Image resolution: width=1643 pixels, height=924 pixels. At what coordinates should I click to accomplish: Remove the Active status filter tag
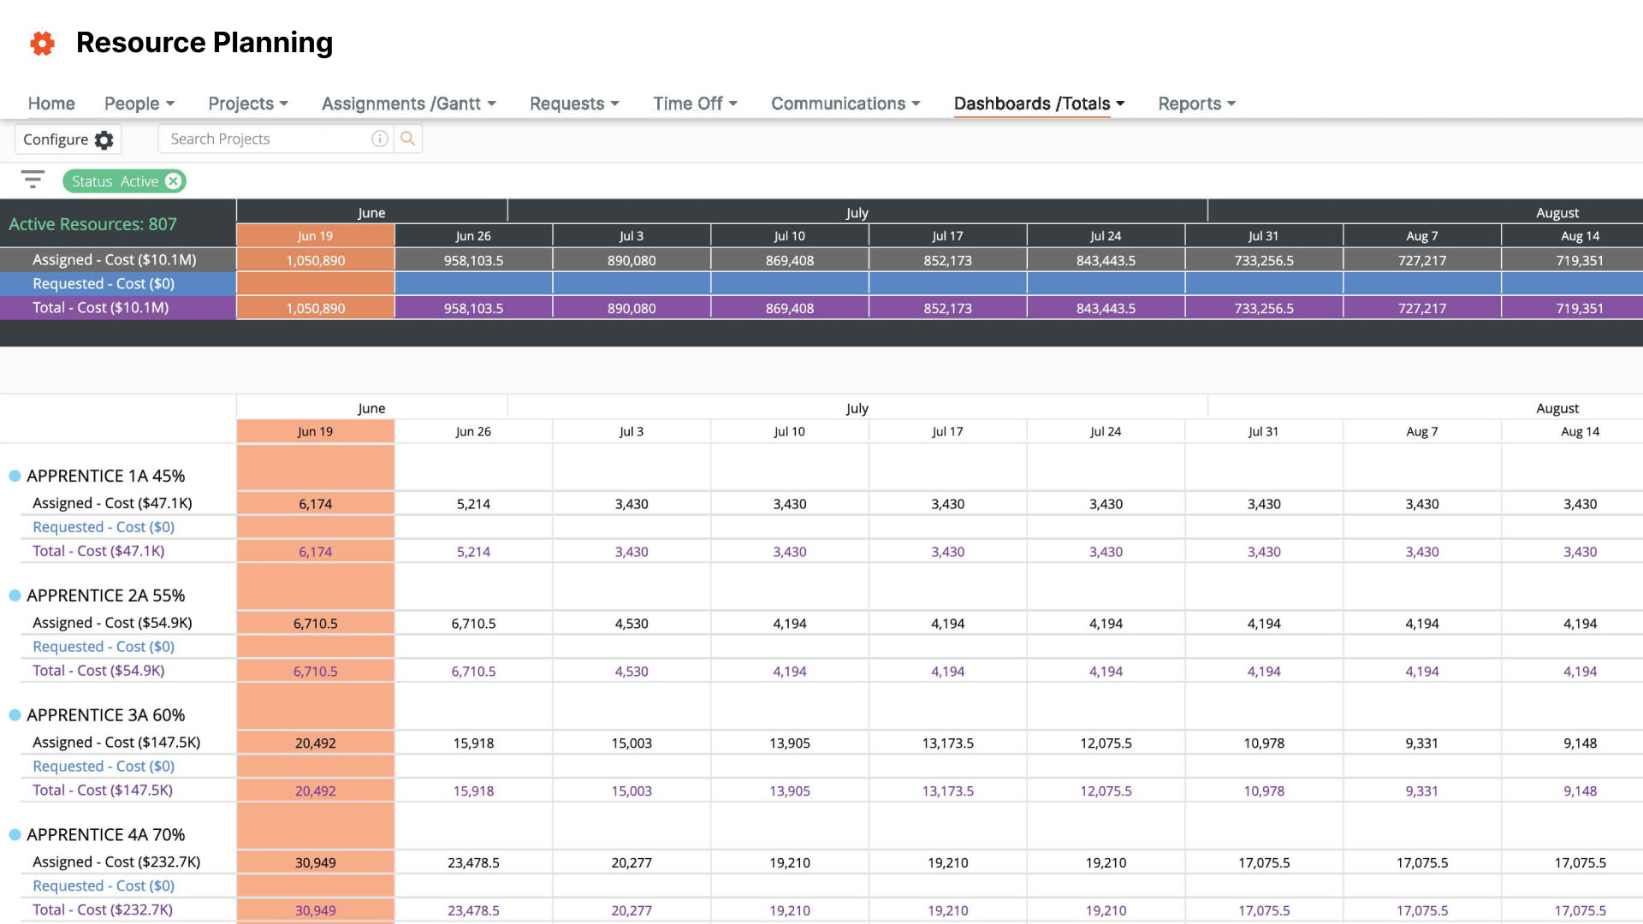174,181
